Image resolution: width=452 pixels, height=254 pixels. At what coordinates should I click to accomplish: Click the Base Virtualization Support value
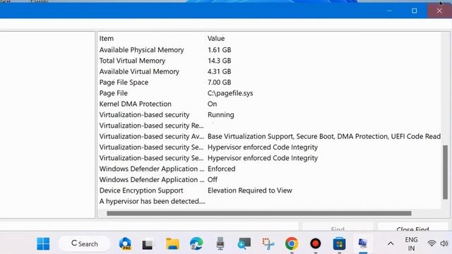324,136
